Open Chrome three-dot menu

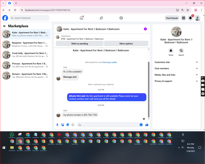tap(201, 10)
